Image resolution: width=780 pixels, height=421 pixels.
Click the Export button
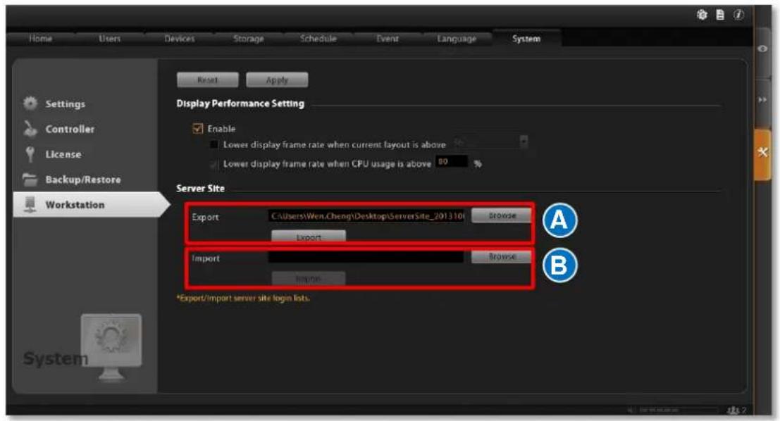click(309, 237)
